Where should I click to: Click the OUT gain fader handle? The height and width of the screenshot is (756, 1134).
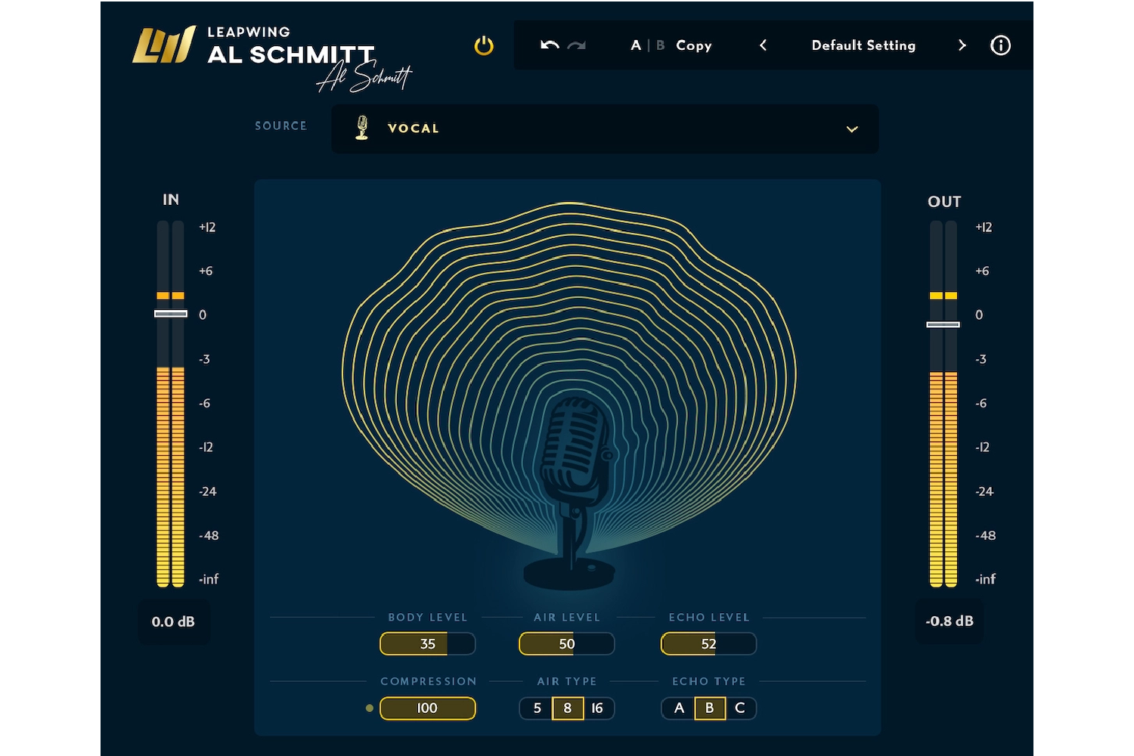tap(943, 324)
